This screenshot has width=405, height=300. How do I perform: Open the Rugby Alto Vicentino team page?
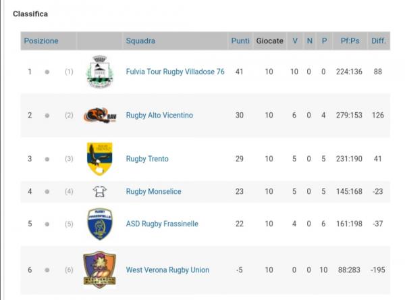click(159, 116)
